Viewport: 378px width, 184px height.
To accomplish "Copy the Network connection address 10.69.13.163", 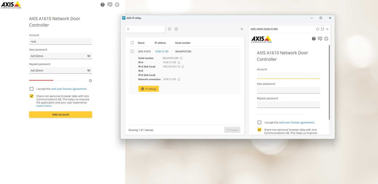I will point(179,79).
